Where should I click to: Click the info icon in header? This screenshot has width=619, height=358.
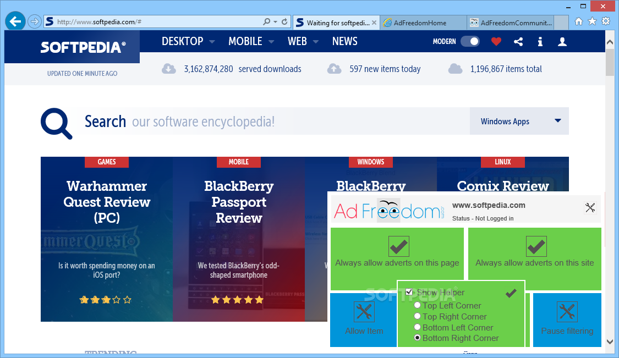[540, 41]
